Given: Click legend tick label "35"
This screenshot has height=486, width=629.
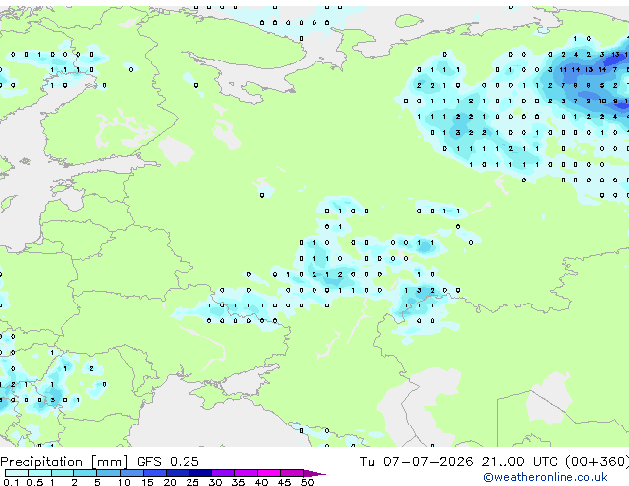Looking at the screenshot, I should click(238, 482).
